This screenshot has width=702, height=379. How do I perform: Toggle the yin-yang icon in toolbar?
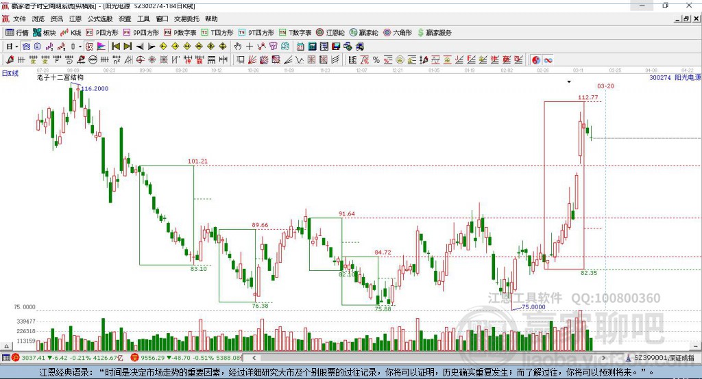click(x=536, y=60)
